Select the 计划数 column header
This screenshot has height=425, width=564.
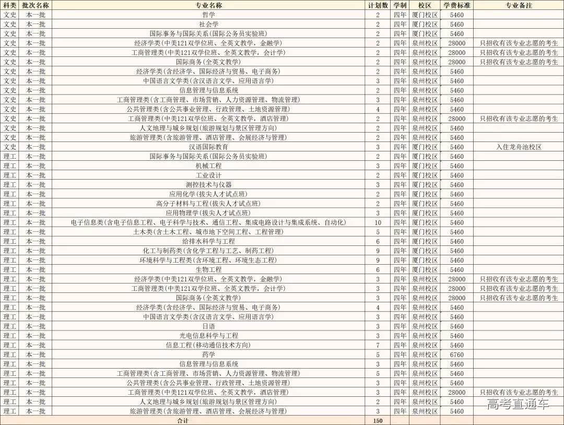[378, 5]
